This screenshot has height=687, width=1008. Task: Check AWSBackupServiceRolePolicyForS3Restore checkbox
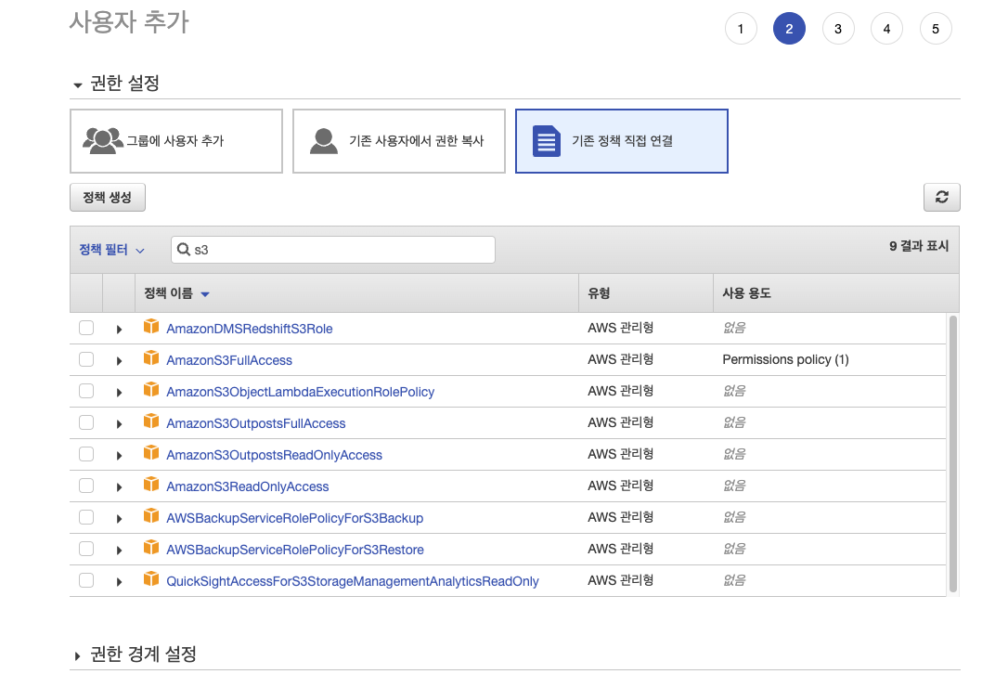86,549
